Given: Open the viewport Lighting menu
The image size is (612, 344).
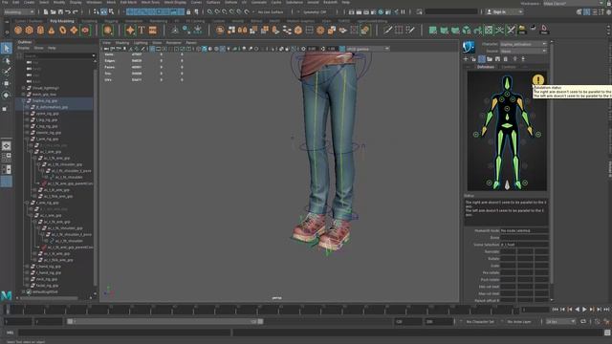Looking at the screenshot, I should [x=141, y=42].
